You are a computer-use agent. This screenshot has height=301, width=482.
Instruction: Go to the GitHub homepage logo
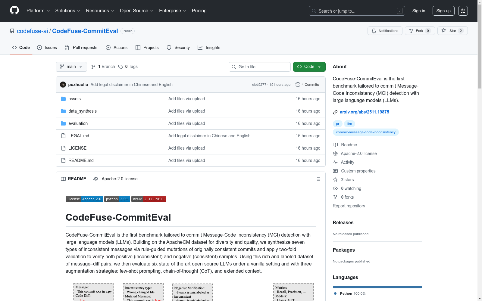click(14, 11)
